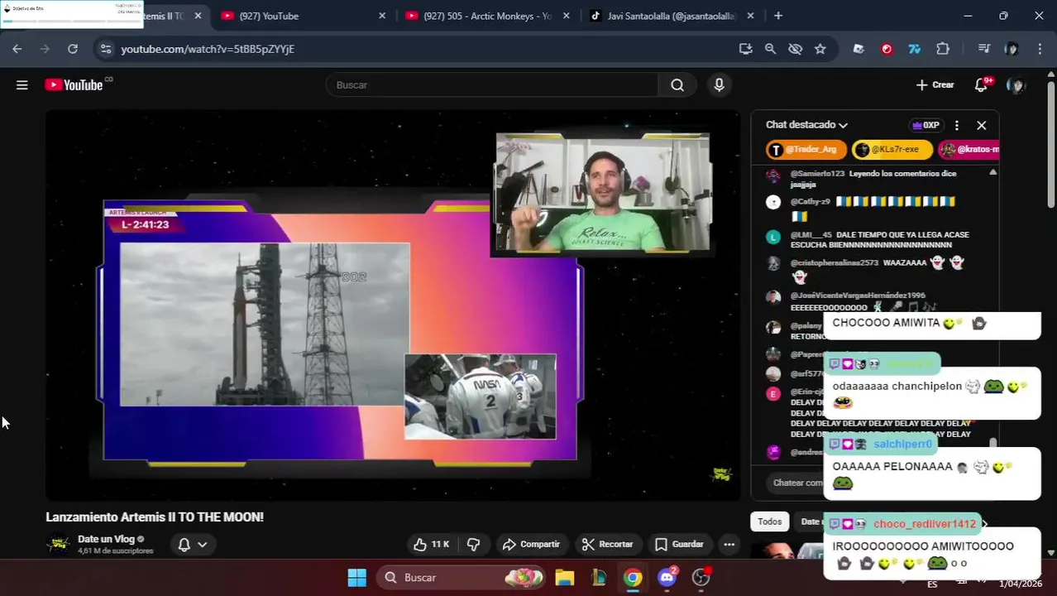Expand the Chat destacado dropdown

click(x=806, y=125)
